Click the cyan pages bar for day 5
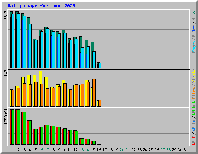This screenshot has height=154, width=198. pyautogui.click(x=36, y=54)
